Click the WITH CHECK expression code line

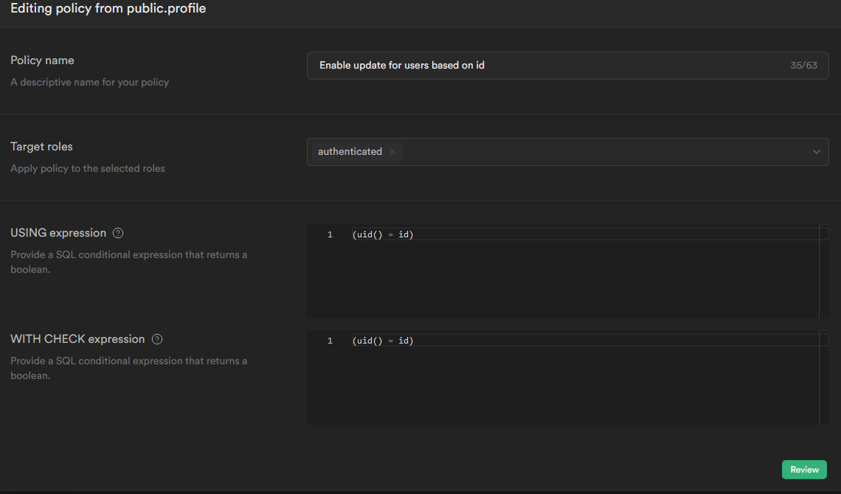tap(383, 341)
